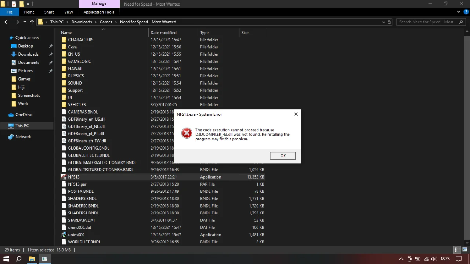Open Games folder in the navigation pane
The image size is (470, 264).
(24, 79)
